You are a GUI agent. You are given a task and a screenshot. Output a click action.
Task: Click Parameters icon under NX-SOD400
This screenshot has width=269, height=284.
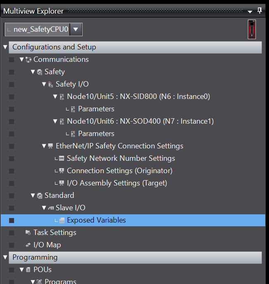point(73,134)
